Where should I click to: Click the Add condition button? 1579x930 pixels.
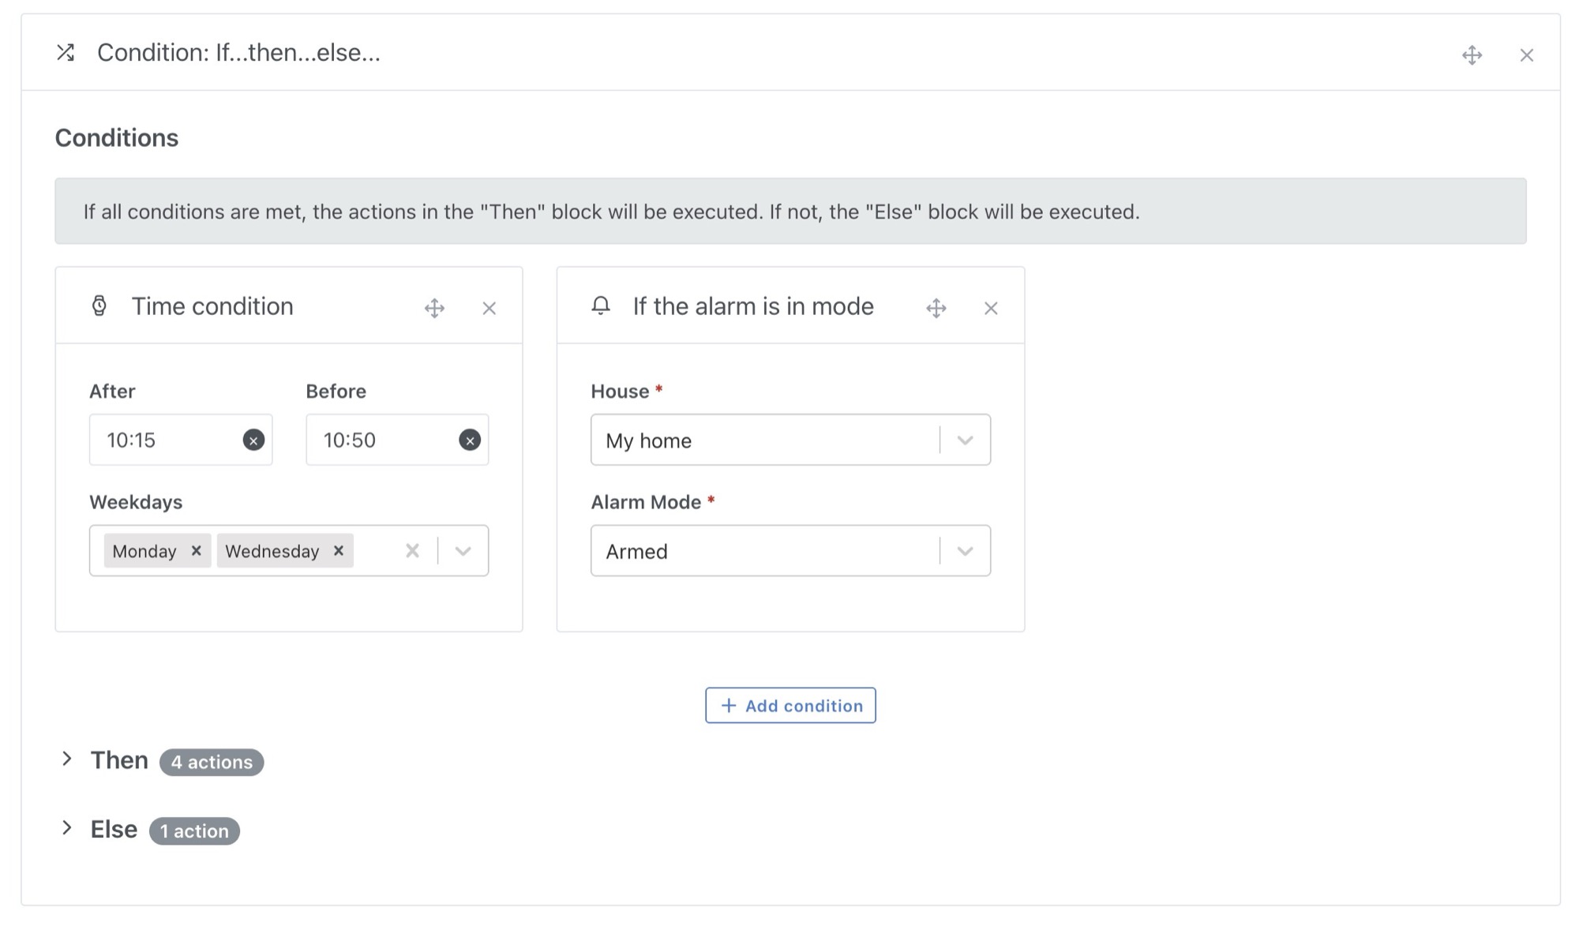point(789,704)
